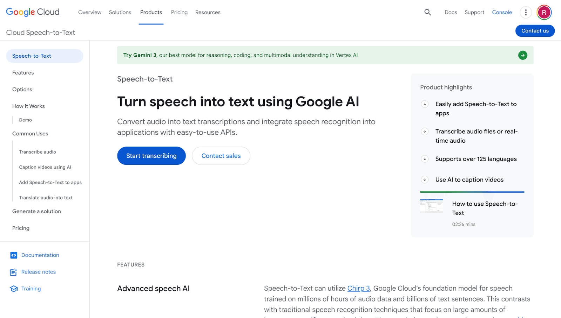
Task: Click the green arrow on the Gemini banner
Action: pyautogui.click(x=522, y=55)
